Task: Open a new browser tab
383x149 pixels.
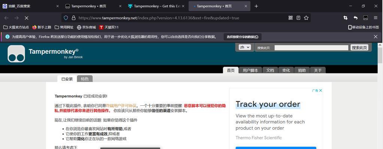Action: click(x=256, y=6)
